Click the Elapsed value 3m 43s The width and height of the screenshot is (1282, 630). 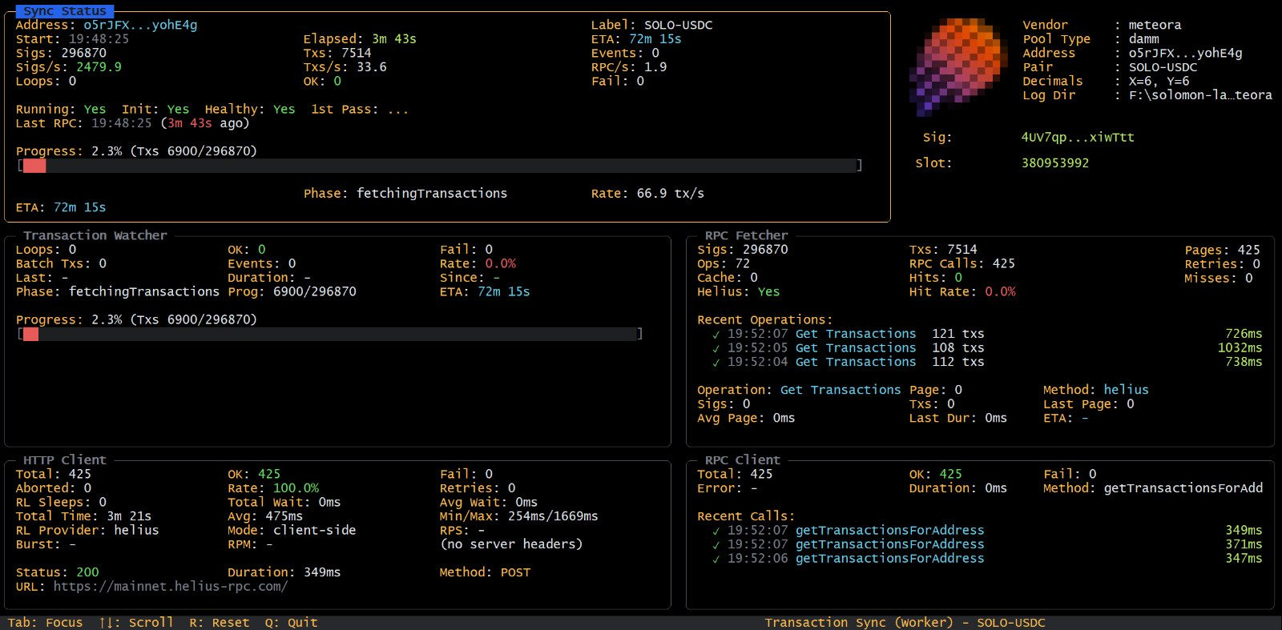(x=394, y=38)
